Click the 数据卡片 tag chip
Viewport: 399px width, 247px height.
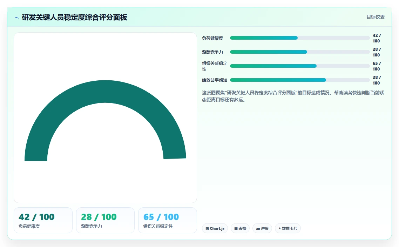click(288, 228)
